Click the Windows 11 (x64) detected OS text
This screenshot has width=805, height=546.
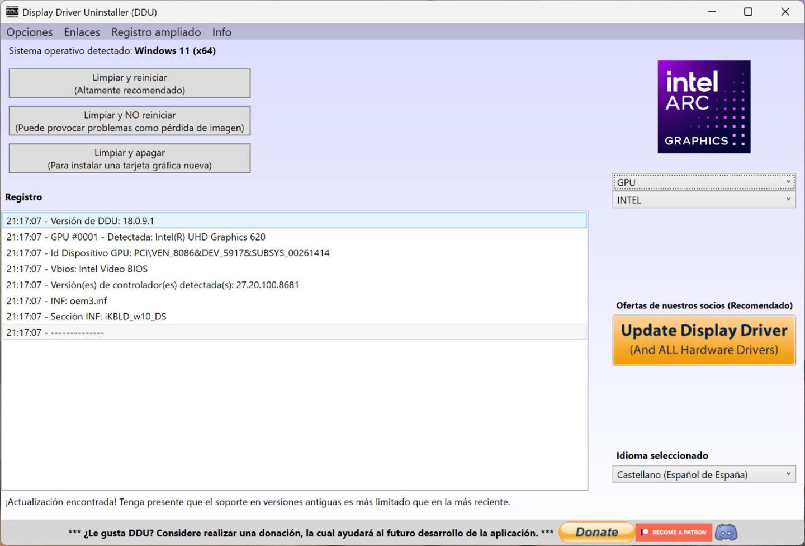(x=175, y=51)
